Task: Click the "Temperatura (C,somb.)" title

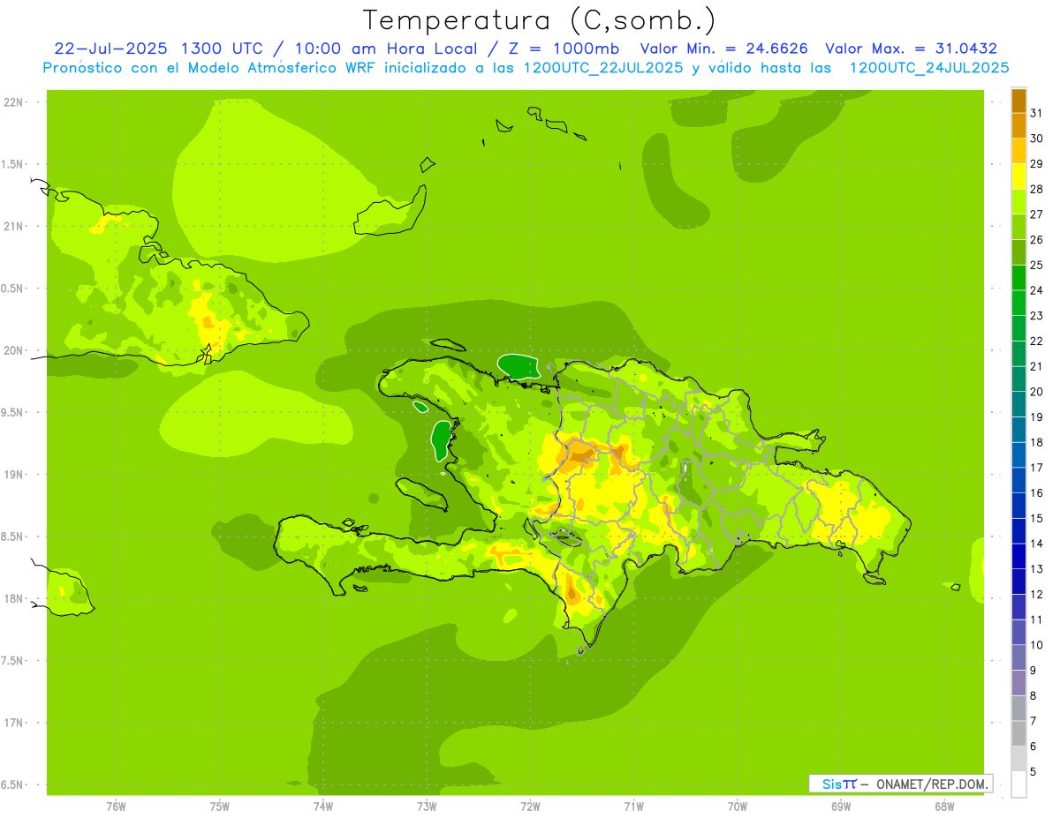Action: [539, 20]
